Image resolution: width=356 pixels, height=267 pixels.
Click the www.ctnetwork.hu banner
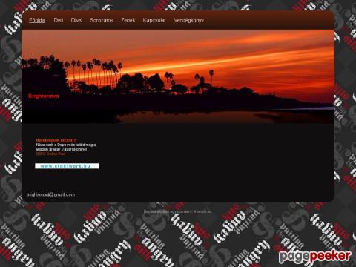point(67,166)
